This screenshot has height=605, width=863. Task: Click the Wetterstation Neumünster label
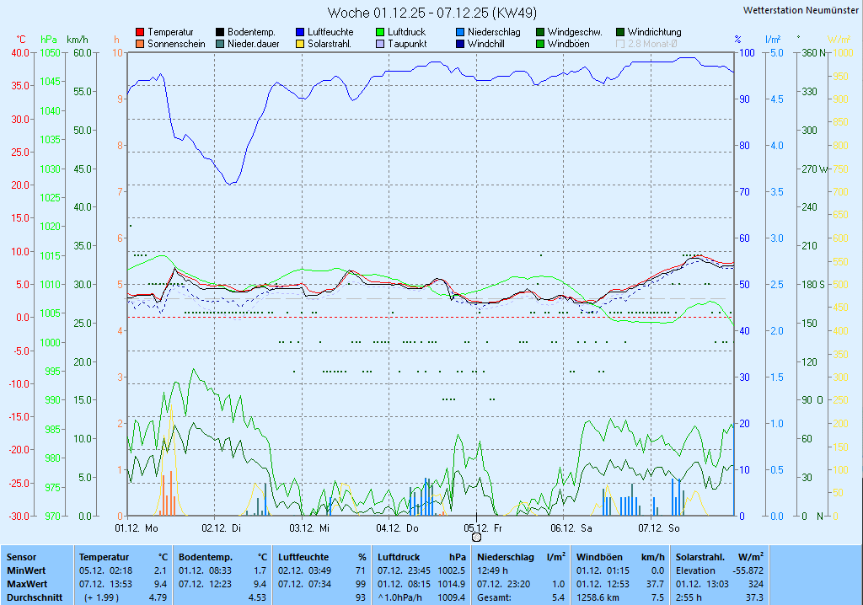pyautogui.click(x=801, y=10)
